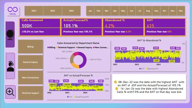The height and width of the screenshot is (108, 192).
Task: Select the Jan month slicer
Action: (90, 11)
